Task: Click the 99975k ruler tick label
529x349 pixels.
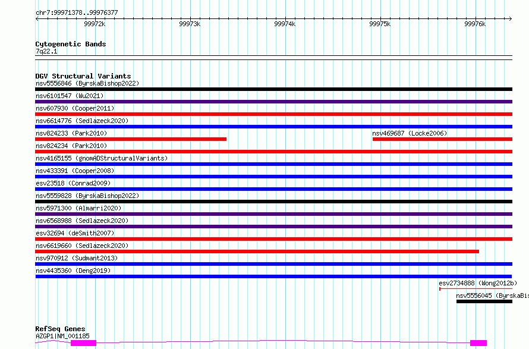Action: click(x=380, y=24)
